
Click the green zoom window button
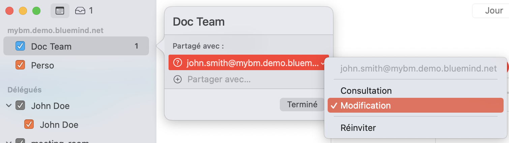[x=36, y=11]
